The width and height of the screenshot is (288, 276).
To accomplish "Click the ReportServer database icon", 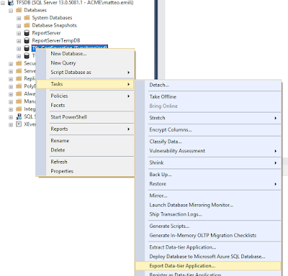I will [x=27, y=33].
